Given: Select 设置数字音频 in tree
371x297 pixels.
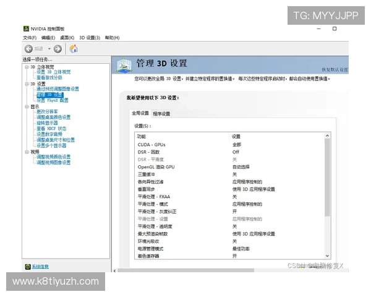Looking at the screenshot, I should 49,134.
